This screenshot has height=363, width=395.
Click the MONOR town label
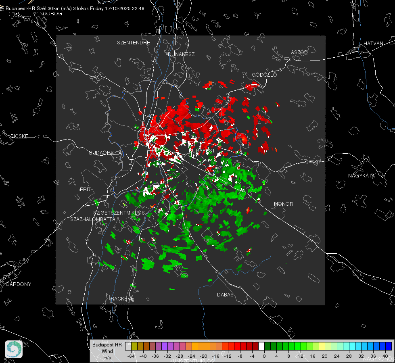point(283,204)
